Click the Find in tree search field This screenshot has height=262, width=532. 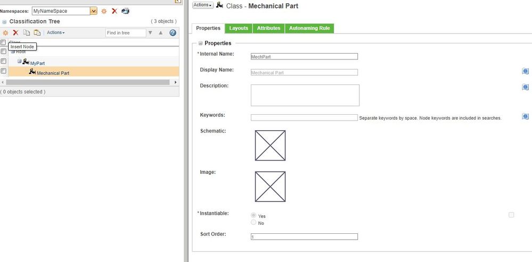(x=126, y=33)
